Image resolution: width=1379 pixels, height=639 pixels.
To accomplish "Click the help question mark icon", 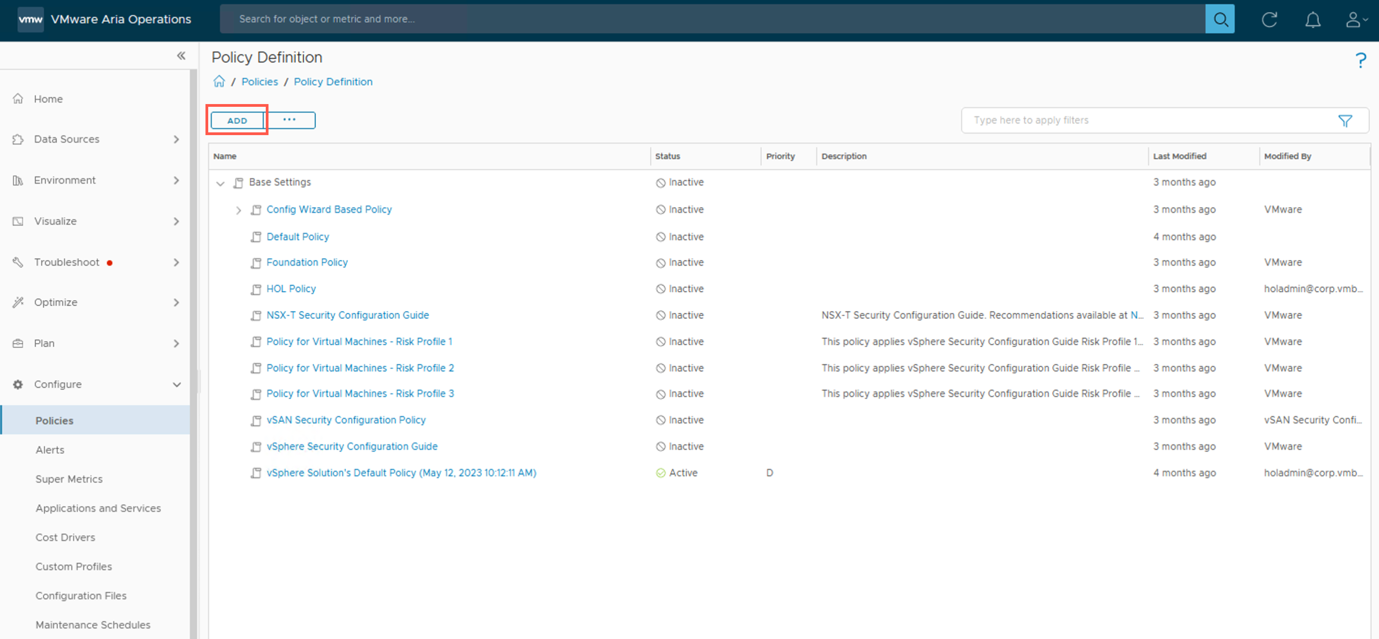I will click(x=1360, y=60).
